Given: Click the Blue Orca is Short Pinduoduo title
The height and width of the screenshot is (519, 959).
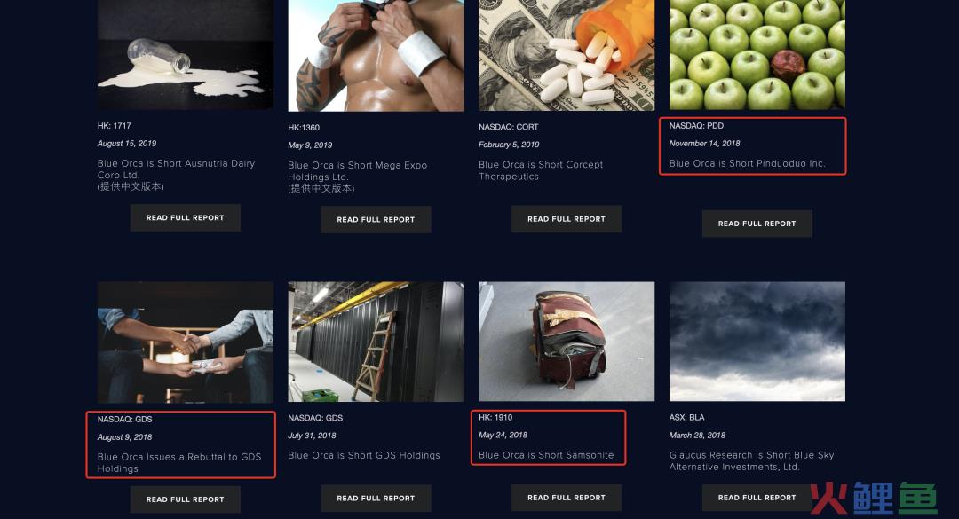Looking at the screenshot, I should 748,164.
